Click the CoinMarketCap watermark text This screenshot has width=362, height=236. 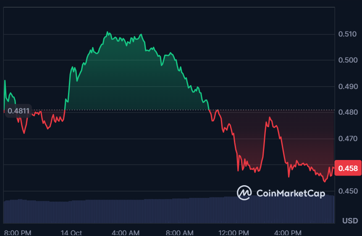click(291, 193)
